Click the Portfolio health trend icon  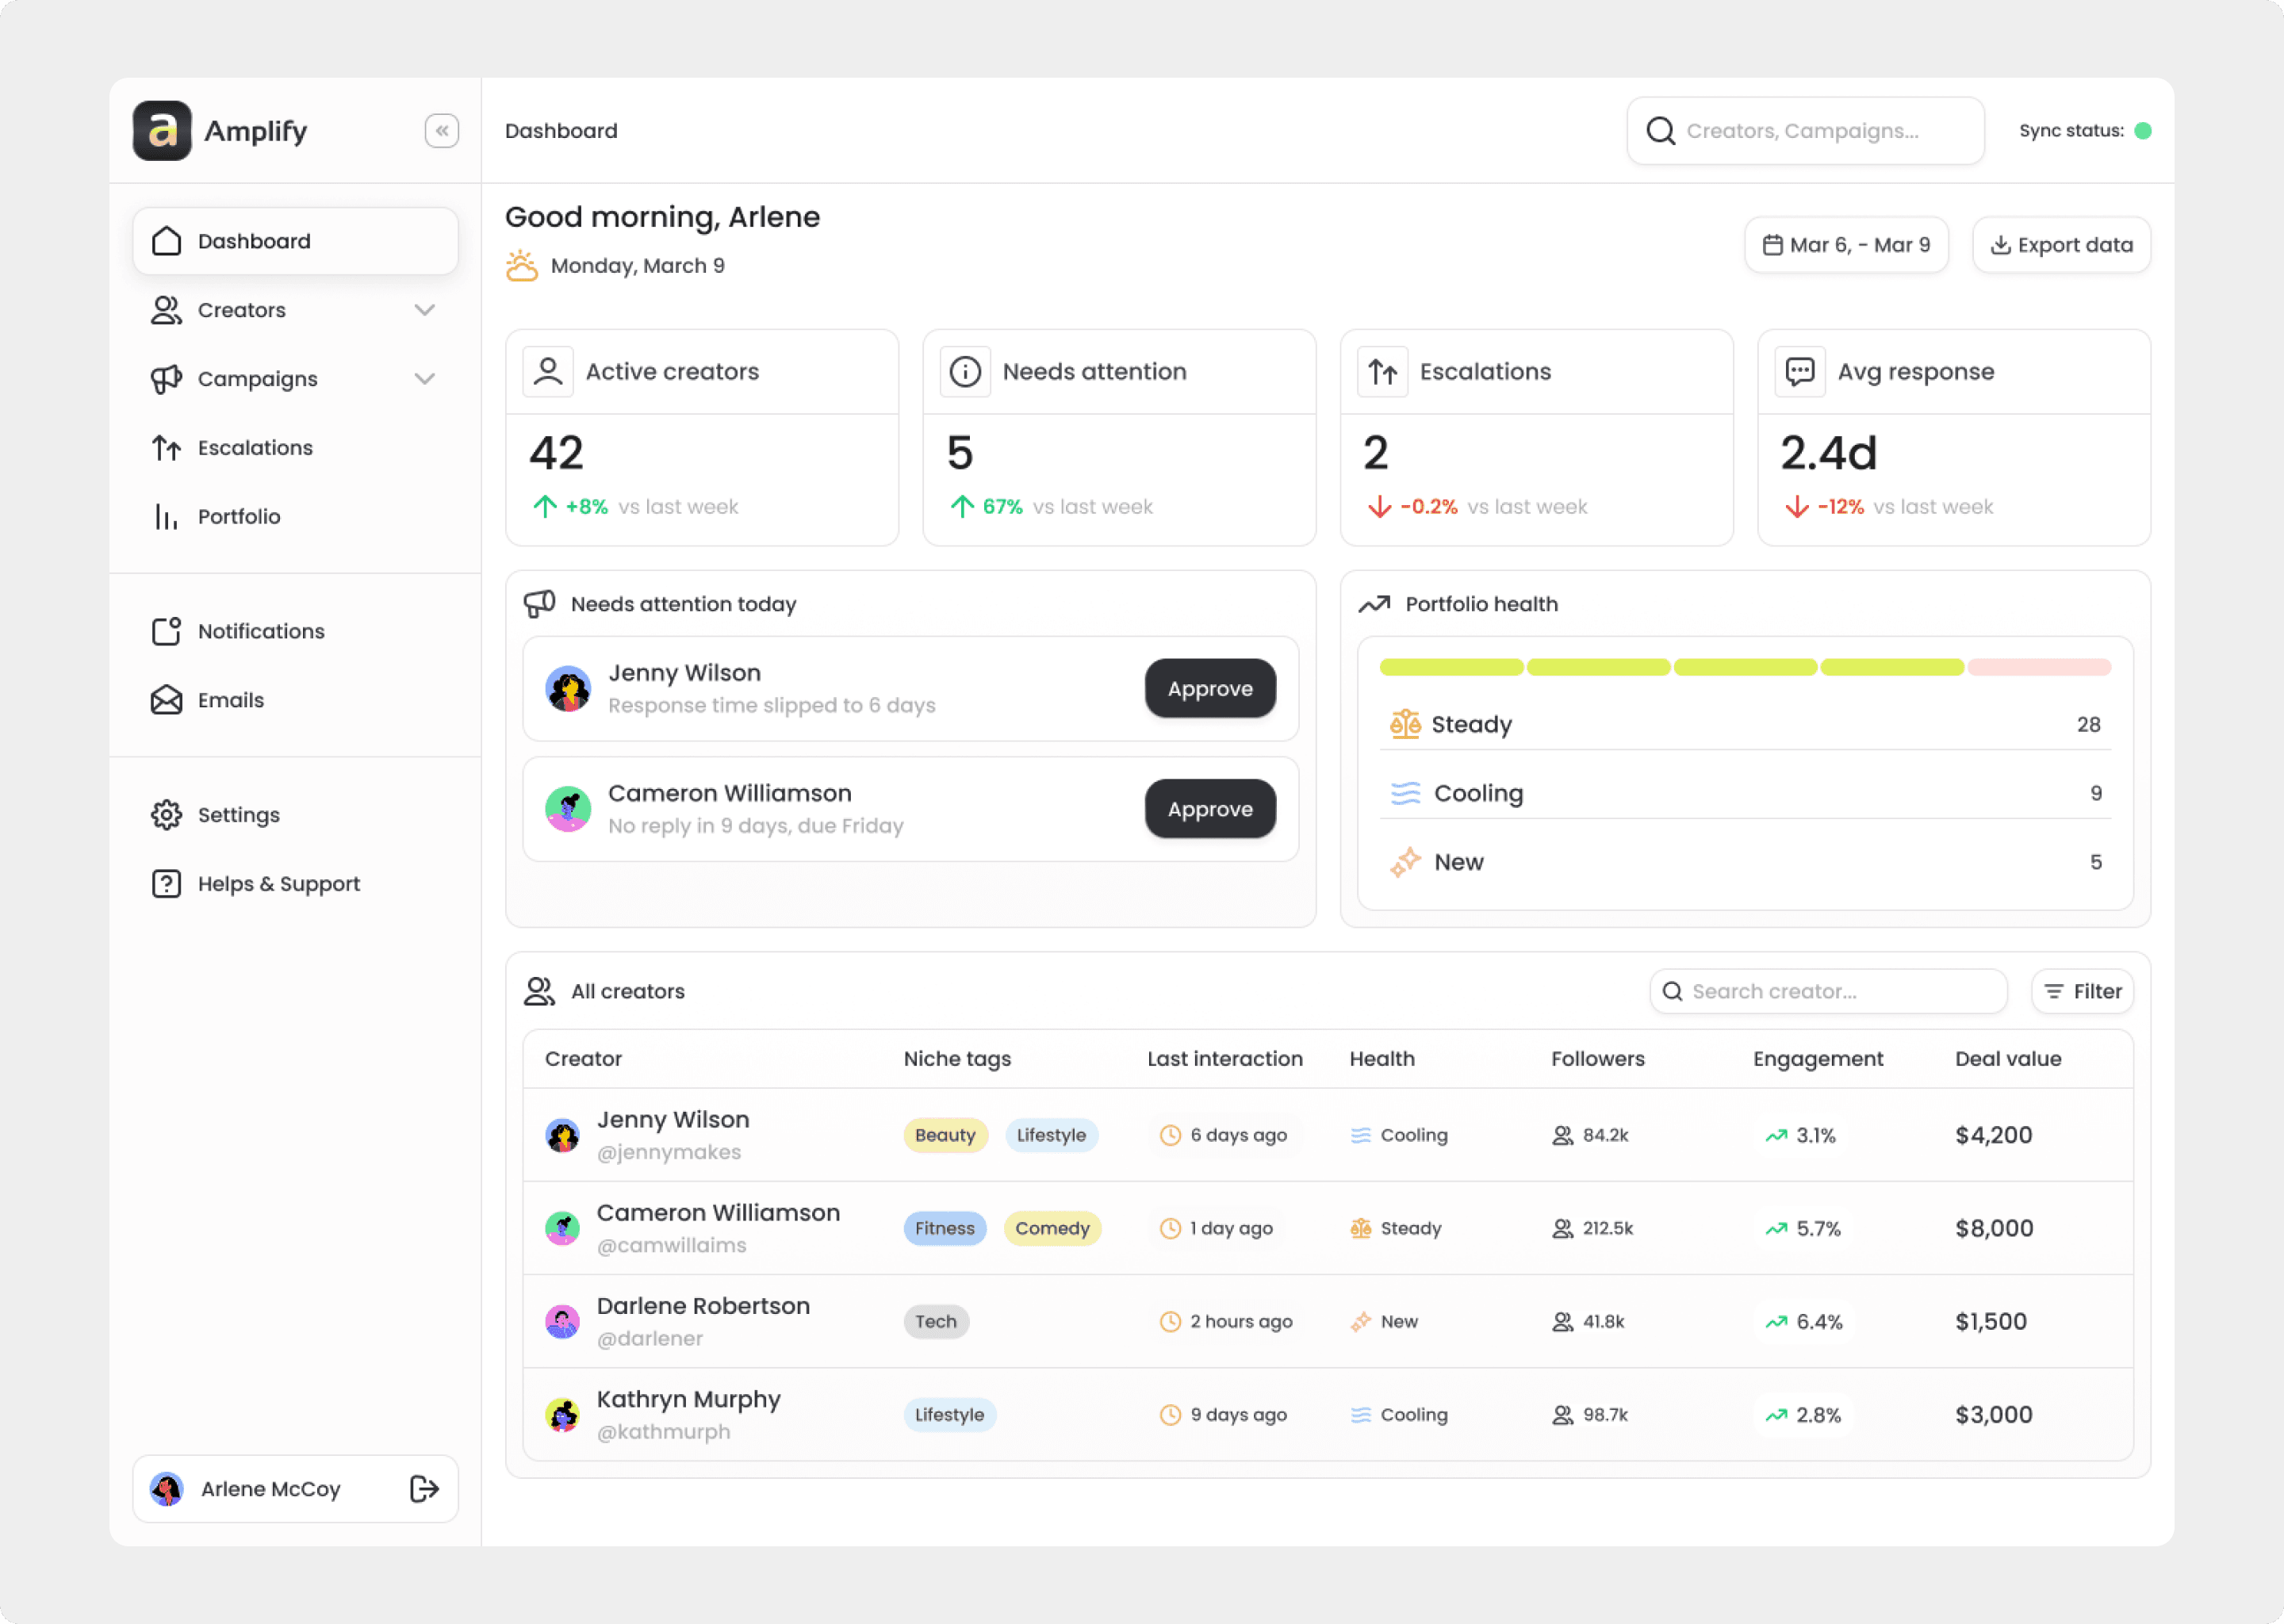click(1375, 604)
